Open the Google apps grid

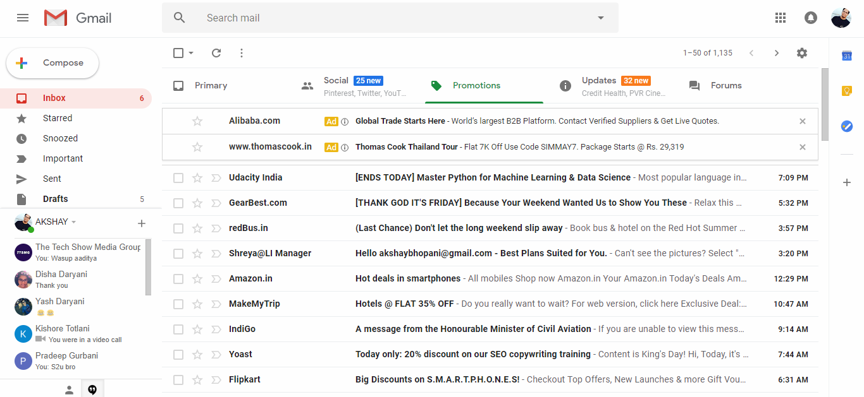pyautogui.click(x=780, y=17)
